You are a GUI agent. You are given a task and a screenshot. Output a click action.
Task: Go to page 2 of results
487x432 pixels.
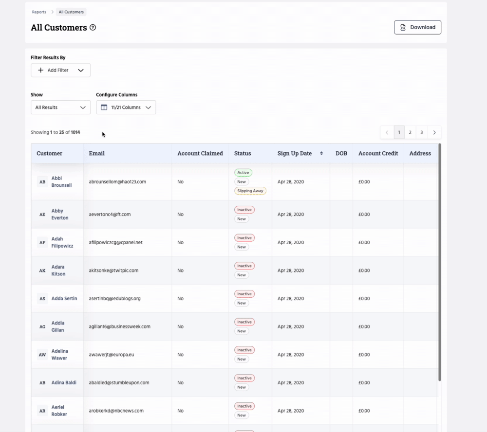tap(410, 132)
